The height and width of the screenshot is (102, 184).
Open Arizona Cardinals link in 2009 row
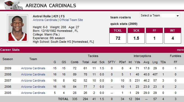point(33,68)
